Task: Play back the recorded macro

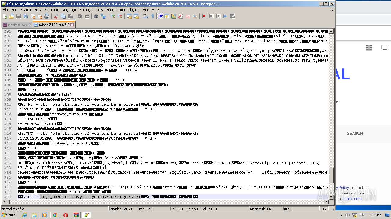Action: click(218, 16)
